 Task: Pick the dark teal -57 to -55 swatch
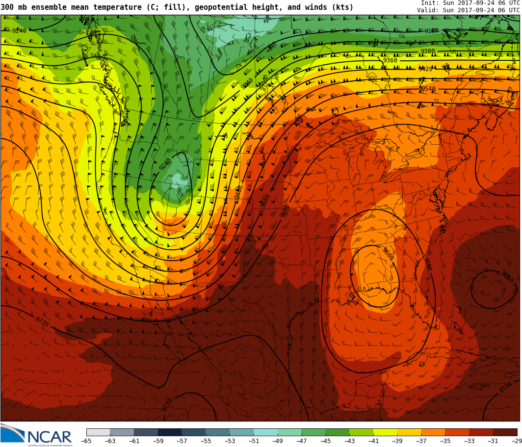click(194, 432)
